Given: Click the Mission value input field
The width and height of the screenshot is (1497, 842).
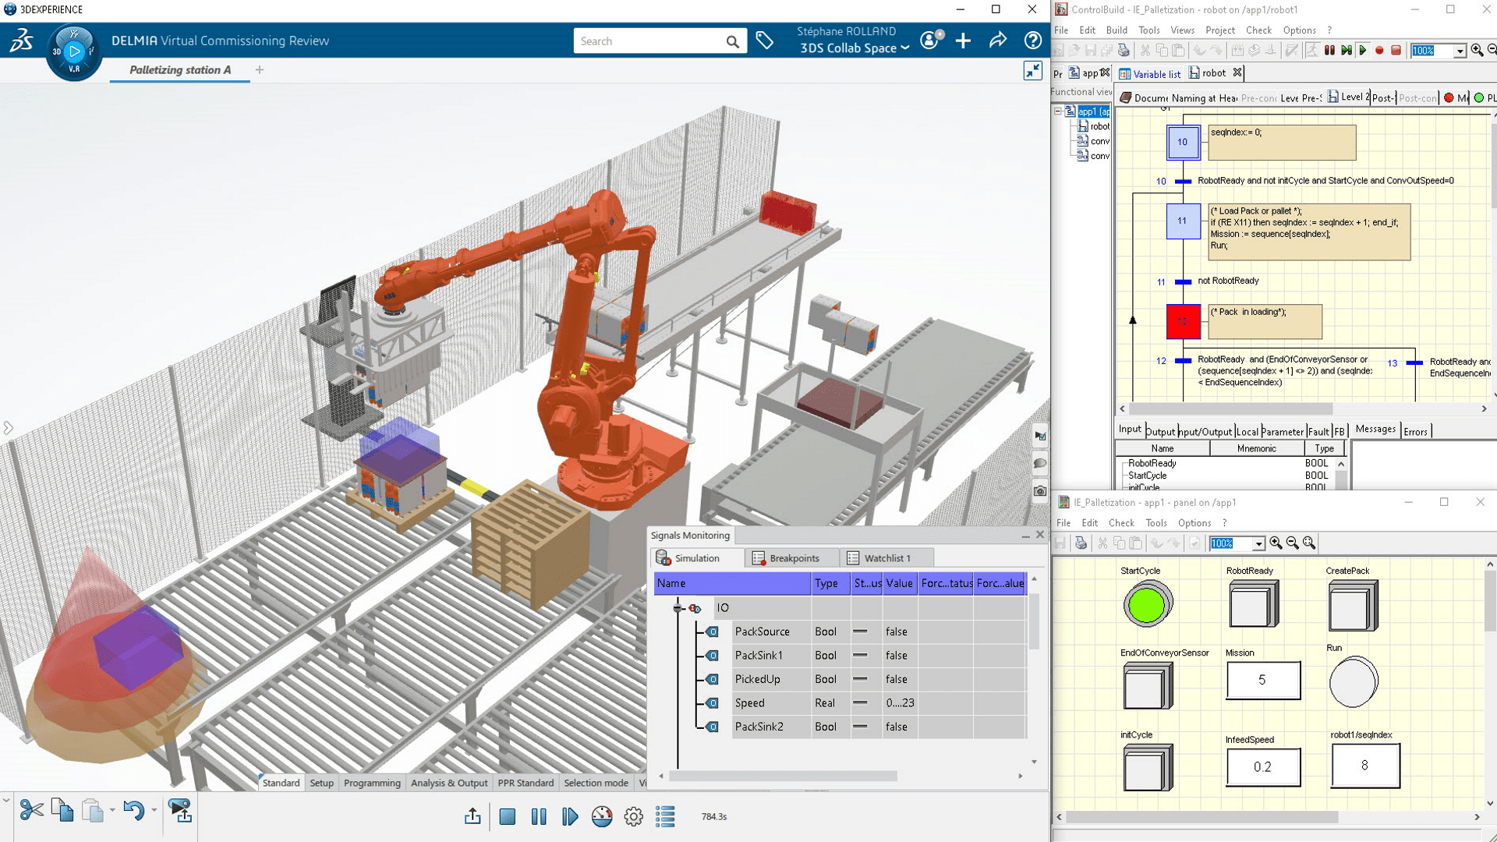Looking at the screenshot, I should click(1262, 680).
